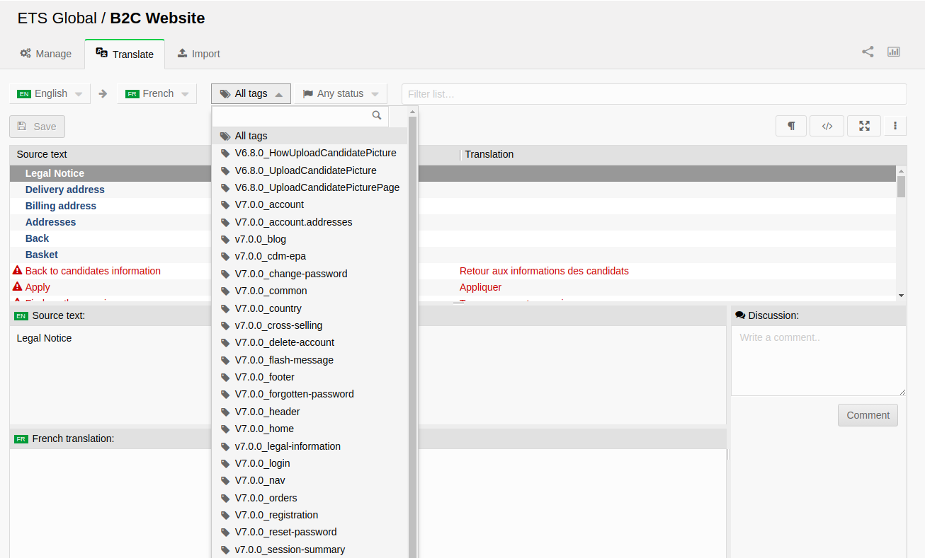Screen dimensions: 925x558
Task: Switch to the Import tab
Action: [x=198, y=54]
